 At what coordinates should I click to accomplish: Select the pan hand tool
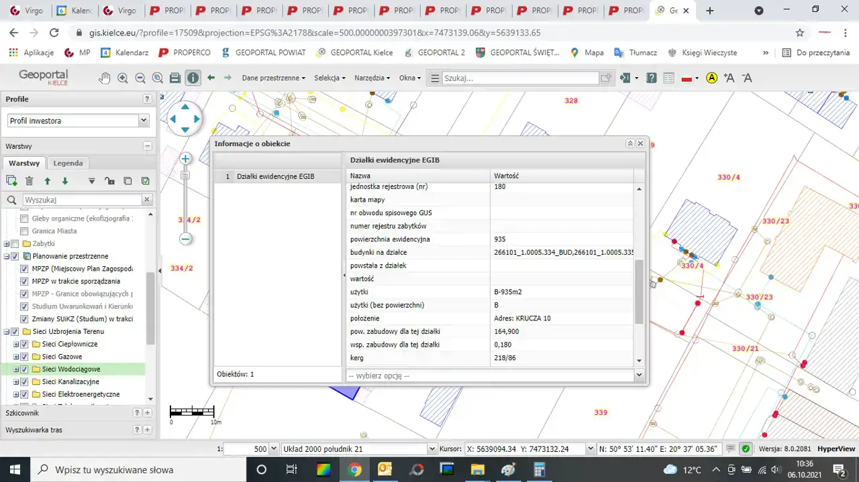104,78
